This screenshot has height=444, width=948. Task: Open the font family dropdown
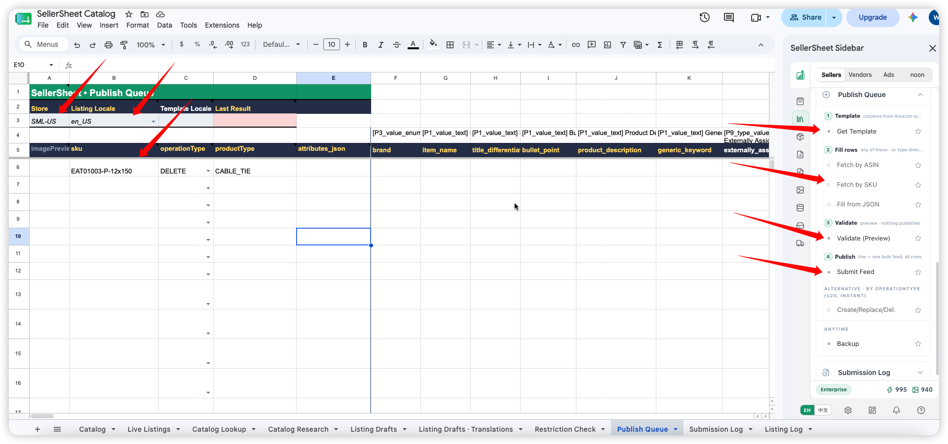[282, 44]
